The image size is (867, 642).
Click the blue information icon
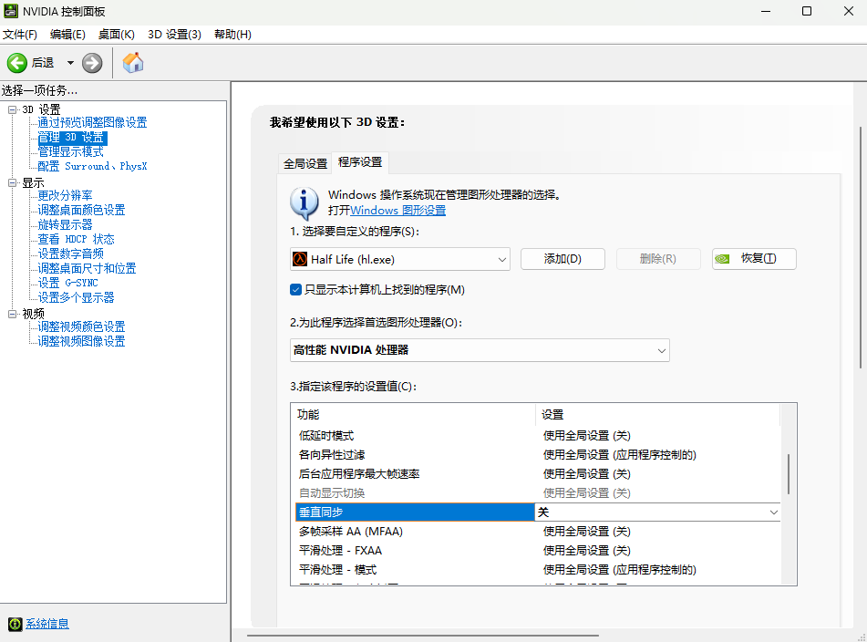coord(304,203)
